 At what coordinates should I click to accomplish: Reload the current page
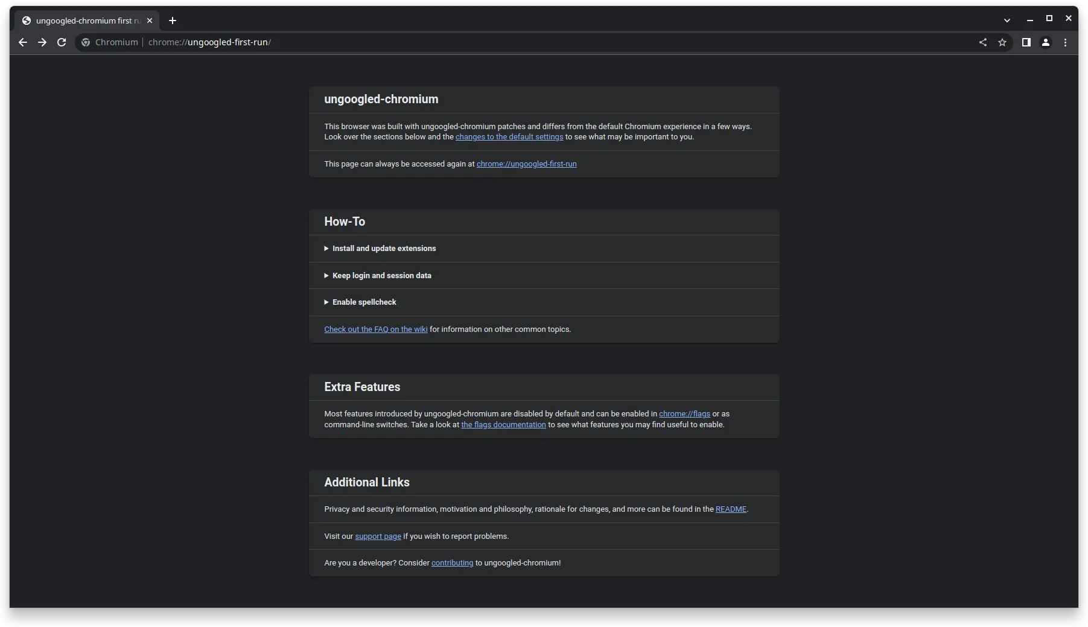(x=62, y=42)
